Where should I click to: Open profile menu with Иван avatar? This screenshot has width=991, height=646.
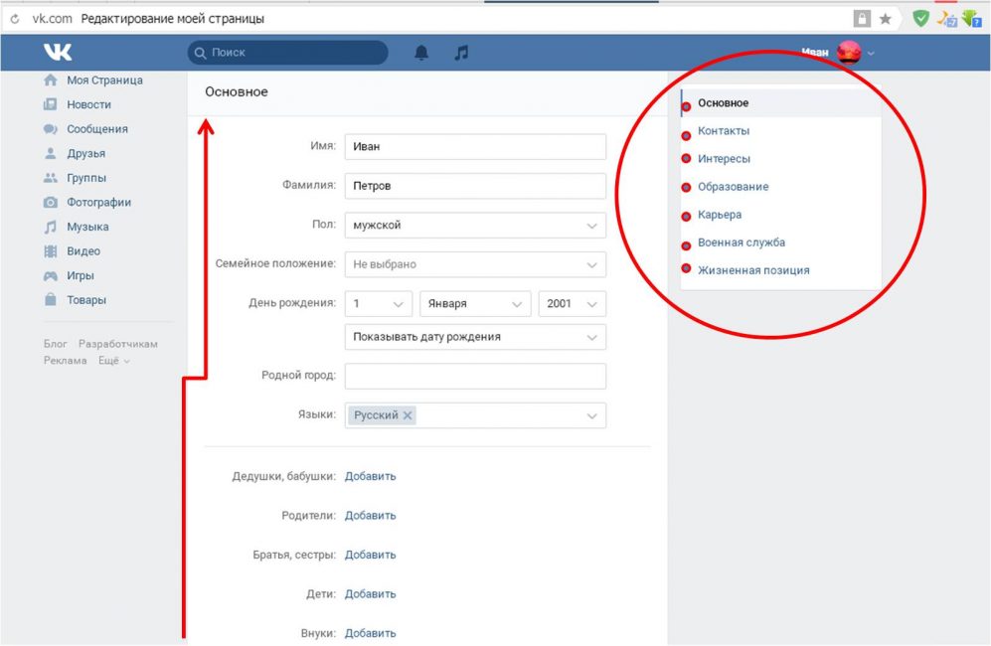848,53
